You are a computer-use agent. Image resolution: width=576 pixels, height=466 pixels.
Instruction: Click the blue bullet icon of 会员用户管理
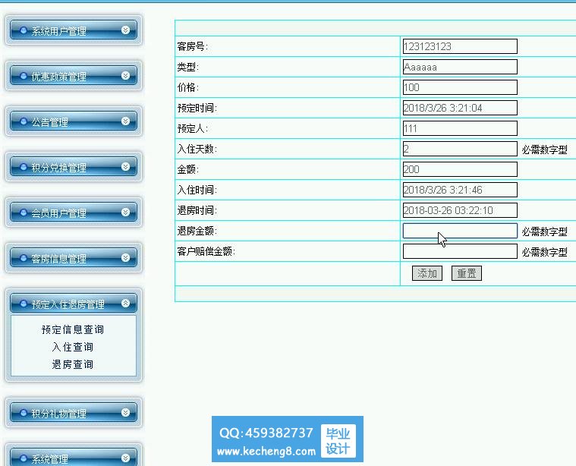[24, 213]
